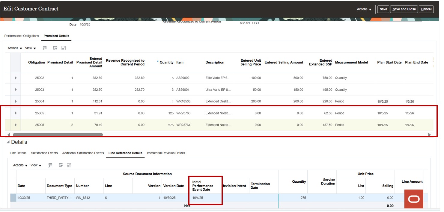This screenshot has width=444, height=212.
Task: Activate Query By Example filter above Promised Details
Action: pyautogui.click(x=55, y=48)
